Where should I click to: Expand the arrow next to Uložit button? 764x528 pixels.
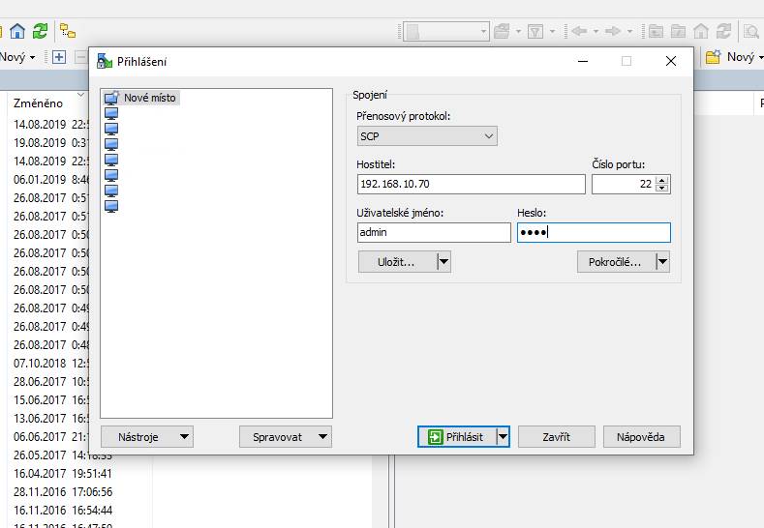[x=443, y=261]
